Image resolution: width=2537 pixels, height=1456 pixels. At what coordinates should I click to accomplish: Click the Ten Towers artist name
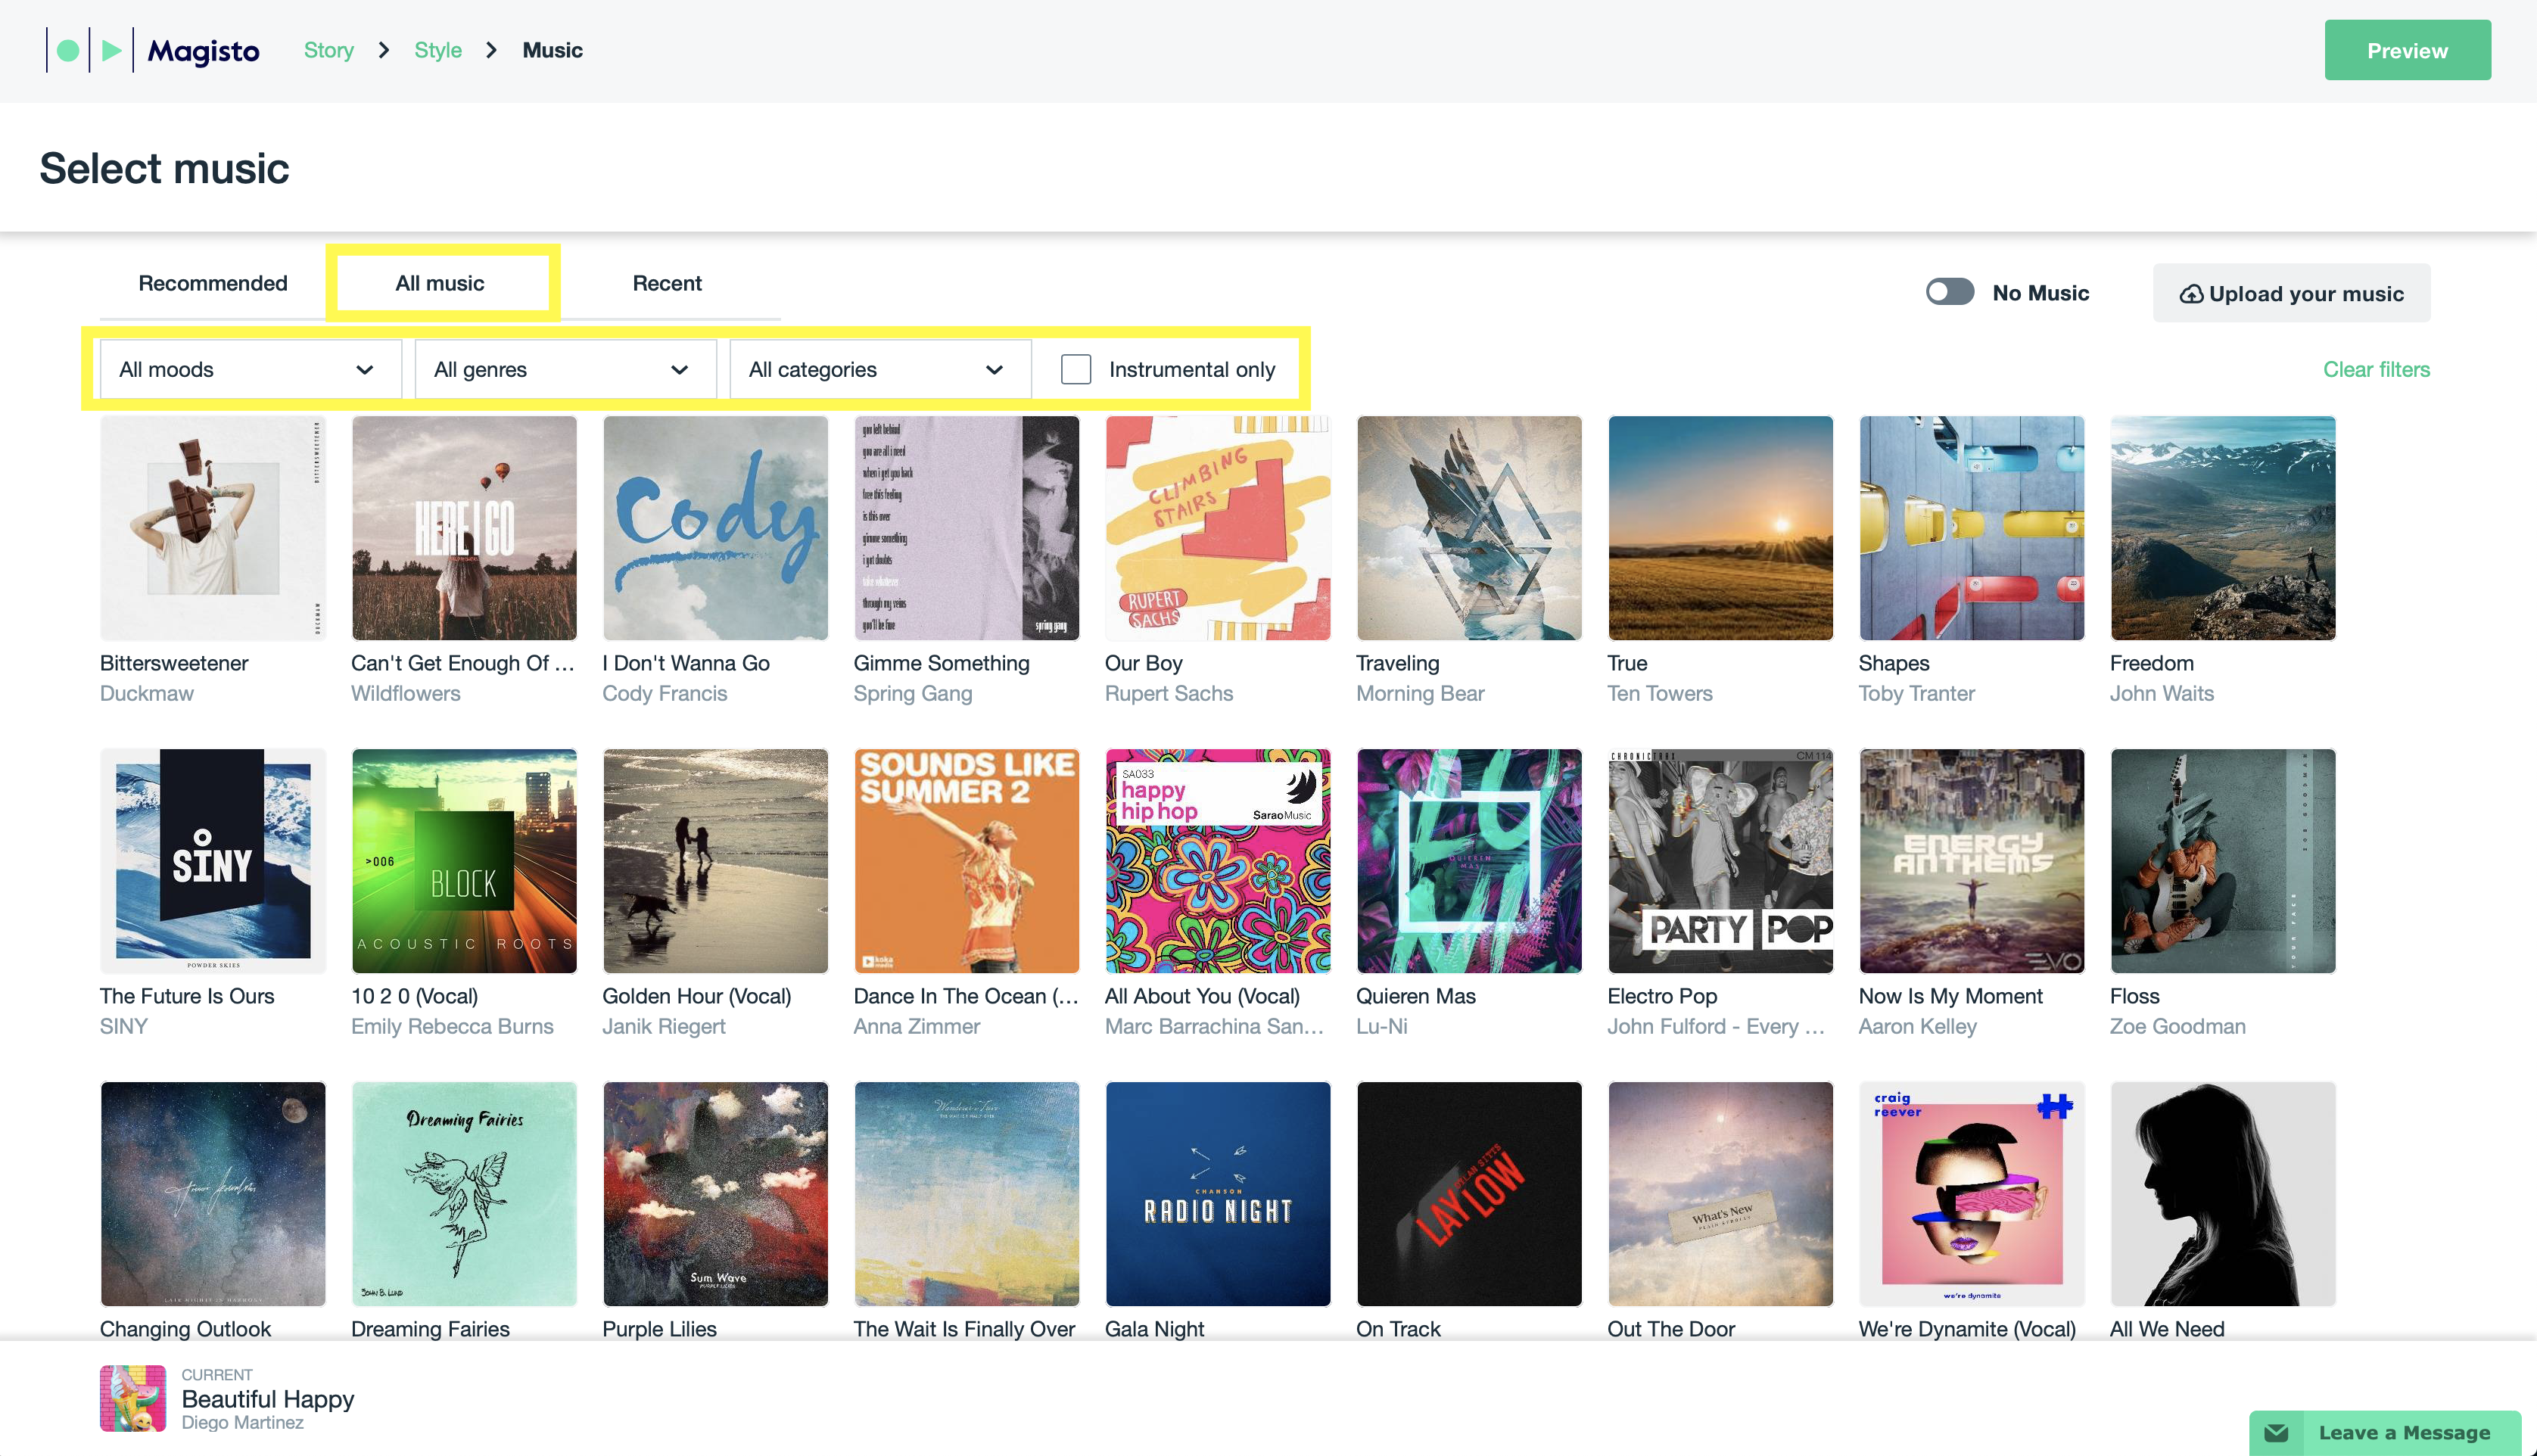pyautogui.click(x=1660, y=693)
